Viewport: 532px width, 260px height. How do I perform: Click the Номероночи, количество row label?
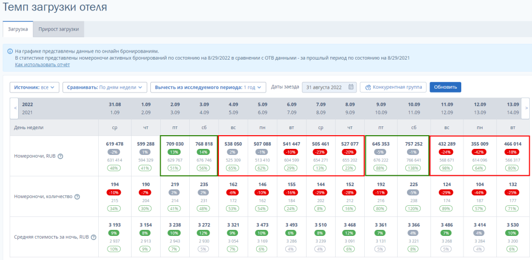[43, 197]
